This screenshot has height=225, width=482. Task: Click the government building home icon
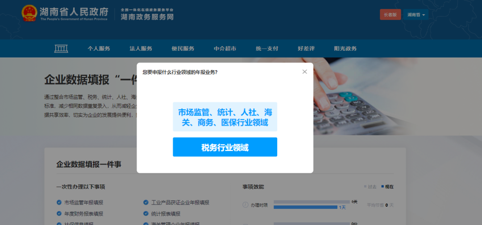61,49
